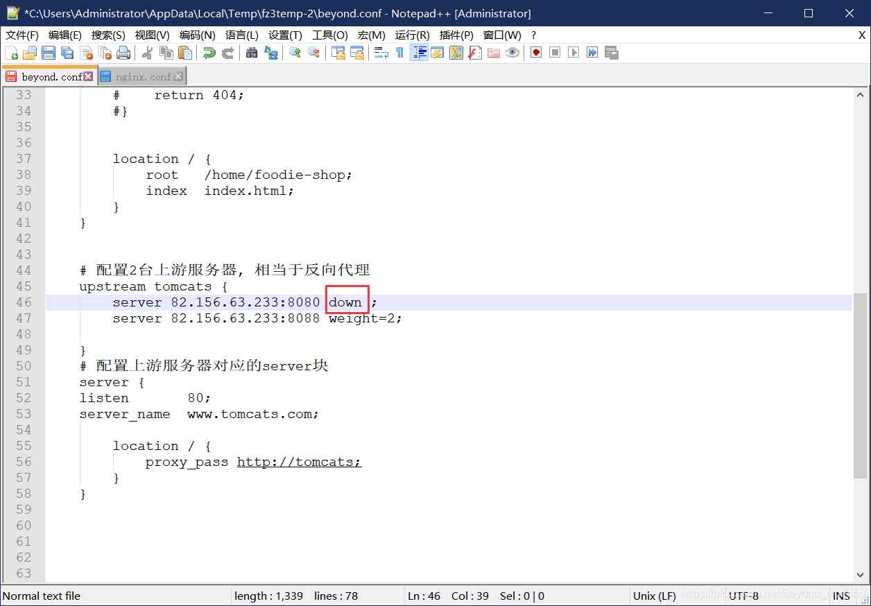This screenshot has width=871, height=606.
Task: Click the Paste clipboard icon
Action: click(x=185, y=53)
